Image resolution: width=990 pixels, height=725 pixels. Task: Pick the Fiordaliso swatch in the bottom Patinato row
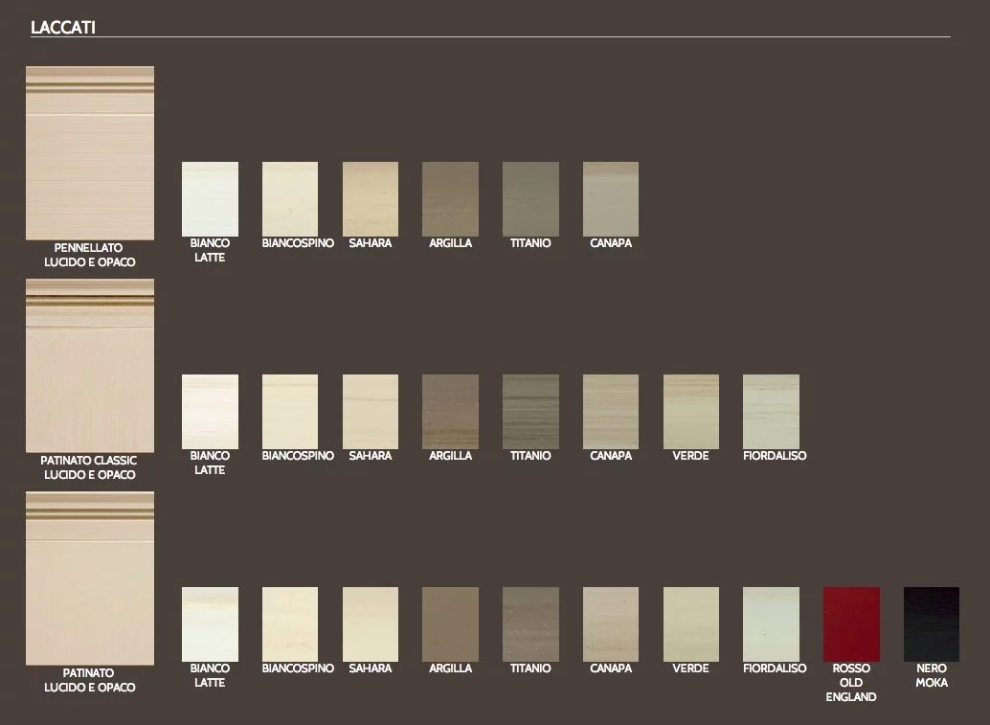(771, 624)
